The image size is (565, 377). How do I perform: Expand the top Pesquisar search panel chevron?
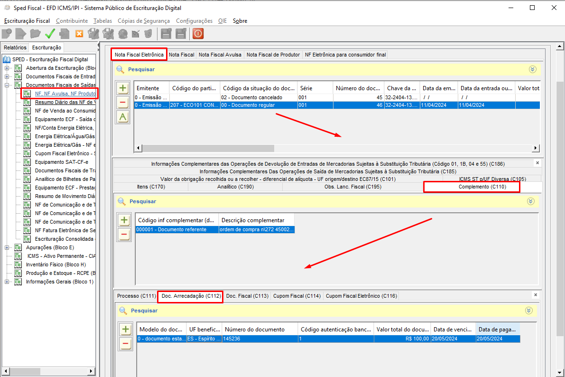point(532,69)
